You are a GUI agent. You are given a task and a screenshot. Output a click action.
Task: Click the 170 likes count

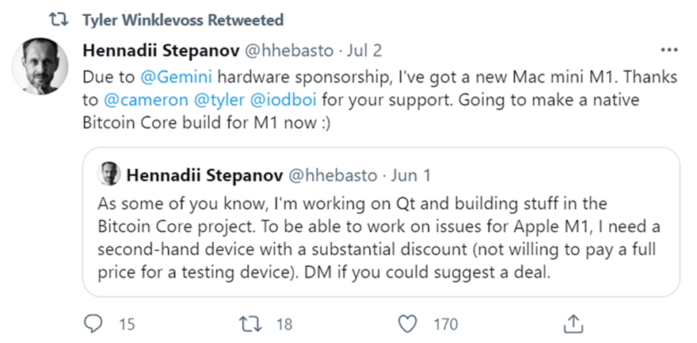pos(445,324)
